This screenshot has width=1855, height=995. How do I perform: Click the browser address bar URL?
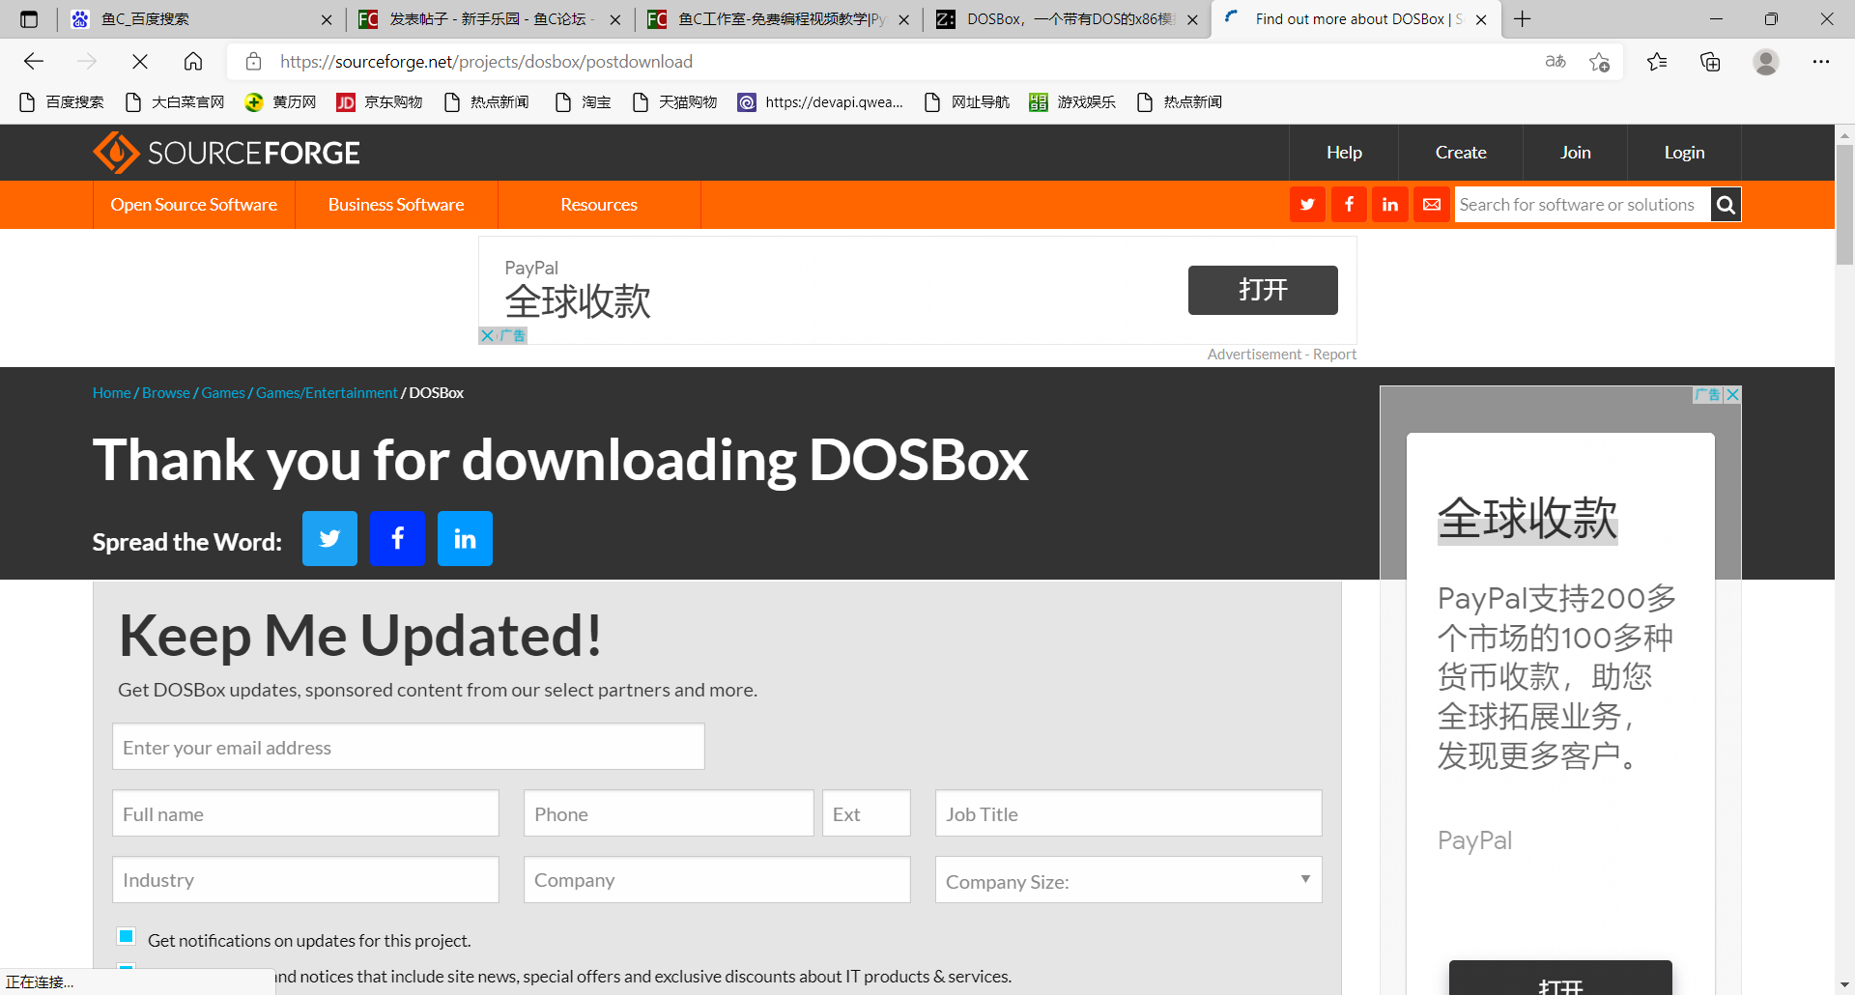[486, 62]
